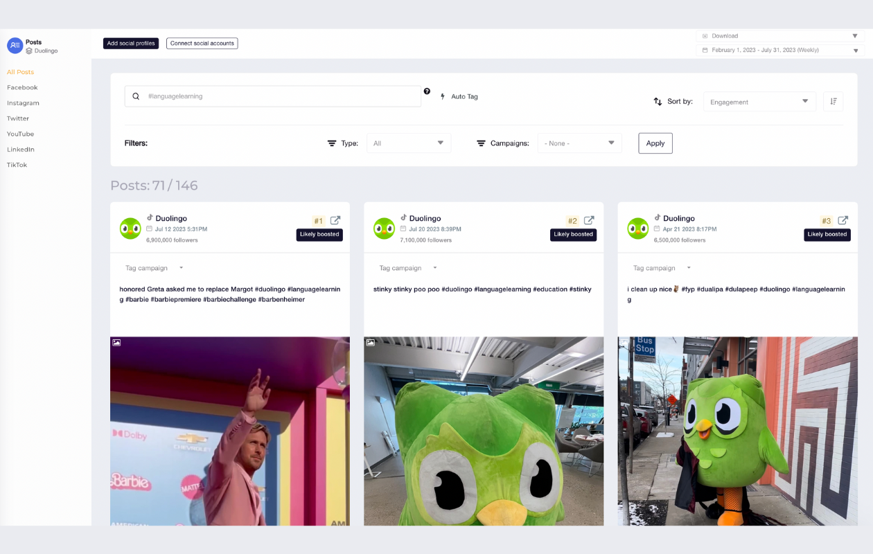The width and height of the screenshot is (873, 554).
Task: Click '7,100,000 followers' text
Action: tap(425, 240)
